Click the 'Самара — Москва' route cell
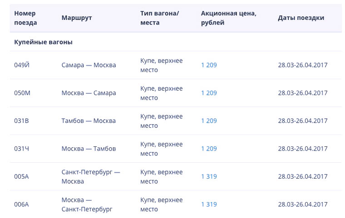 (x=89, y=65)
